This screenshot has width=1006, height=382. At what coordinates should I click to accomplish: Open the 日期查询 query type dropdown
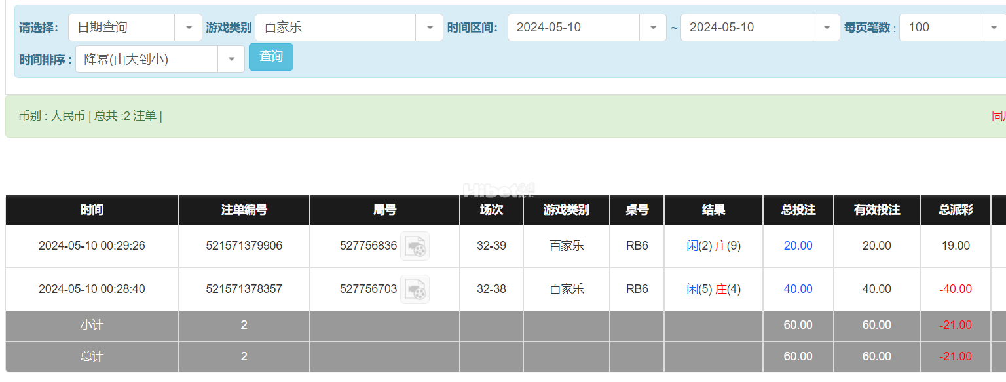[x=136, y=28]
